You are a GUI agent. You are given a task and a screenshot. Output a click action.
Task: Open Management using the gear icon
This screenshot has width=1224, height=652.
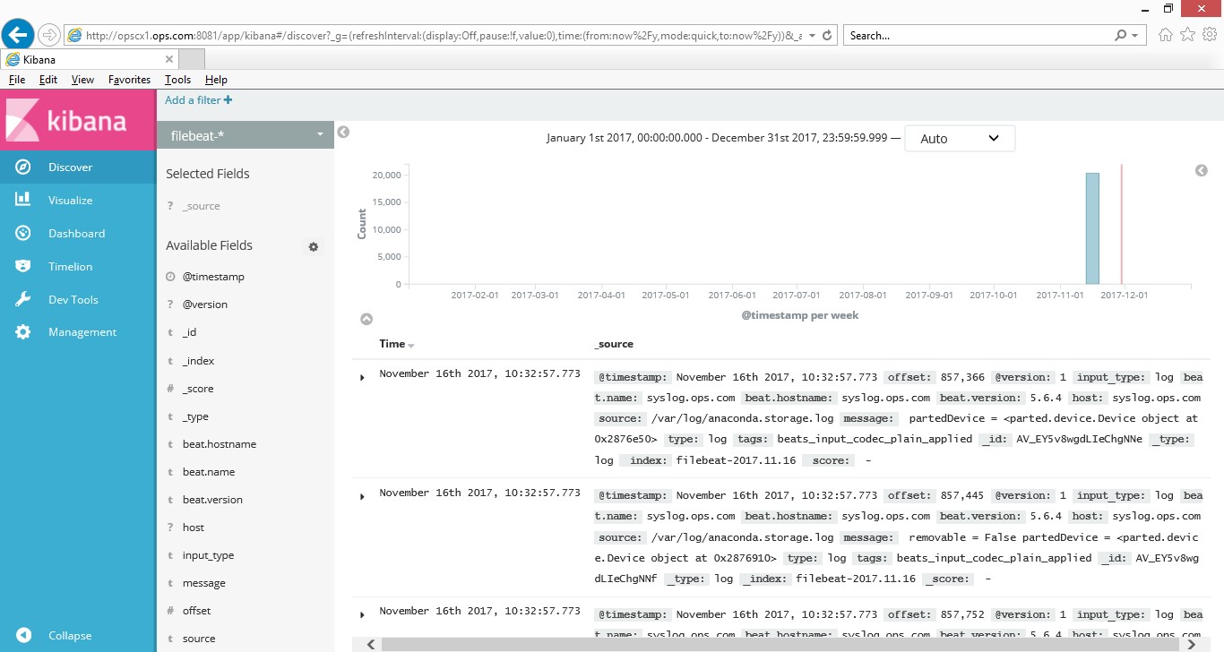pyautogui.click(x=23, y=332)
